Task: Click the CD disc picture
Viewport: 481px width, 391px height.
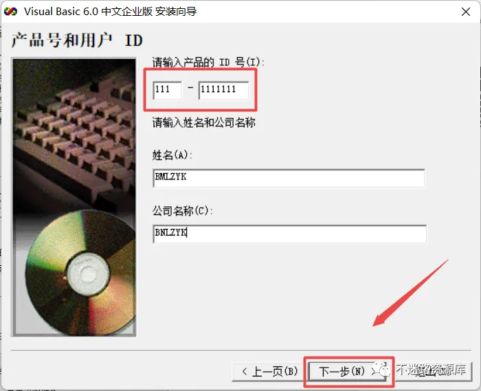Action: (x=80, y=272)
